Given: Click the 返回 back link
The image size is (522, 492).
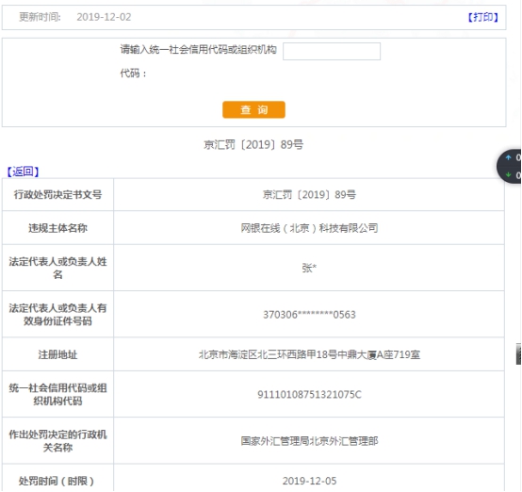Looking at the screenshot, I should click(23, 172).
